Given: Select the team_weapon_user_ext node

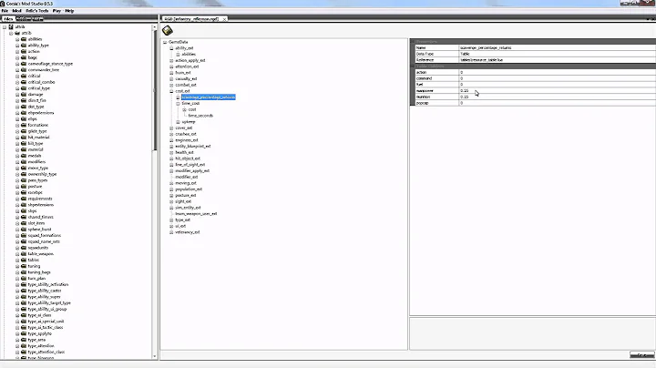Looking at the screenshot, I should point(196,214).
